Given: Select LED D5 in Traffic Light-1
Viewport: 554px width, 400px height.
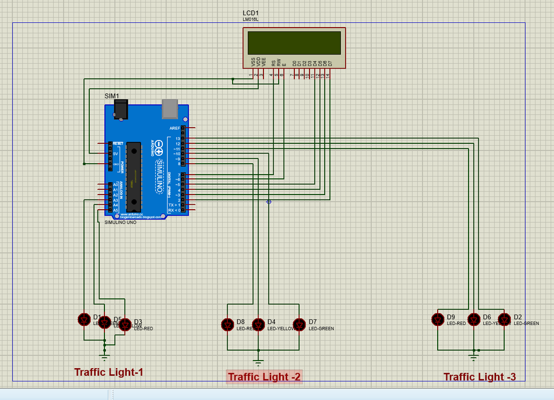Looking at the screenshot, I should [104, 322].
